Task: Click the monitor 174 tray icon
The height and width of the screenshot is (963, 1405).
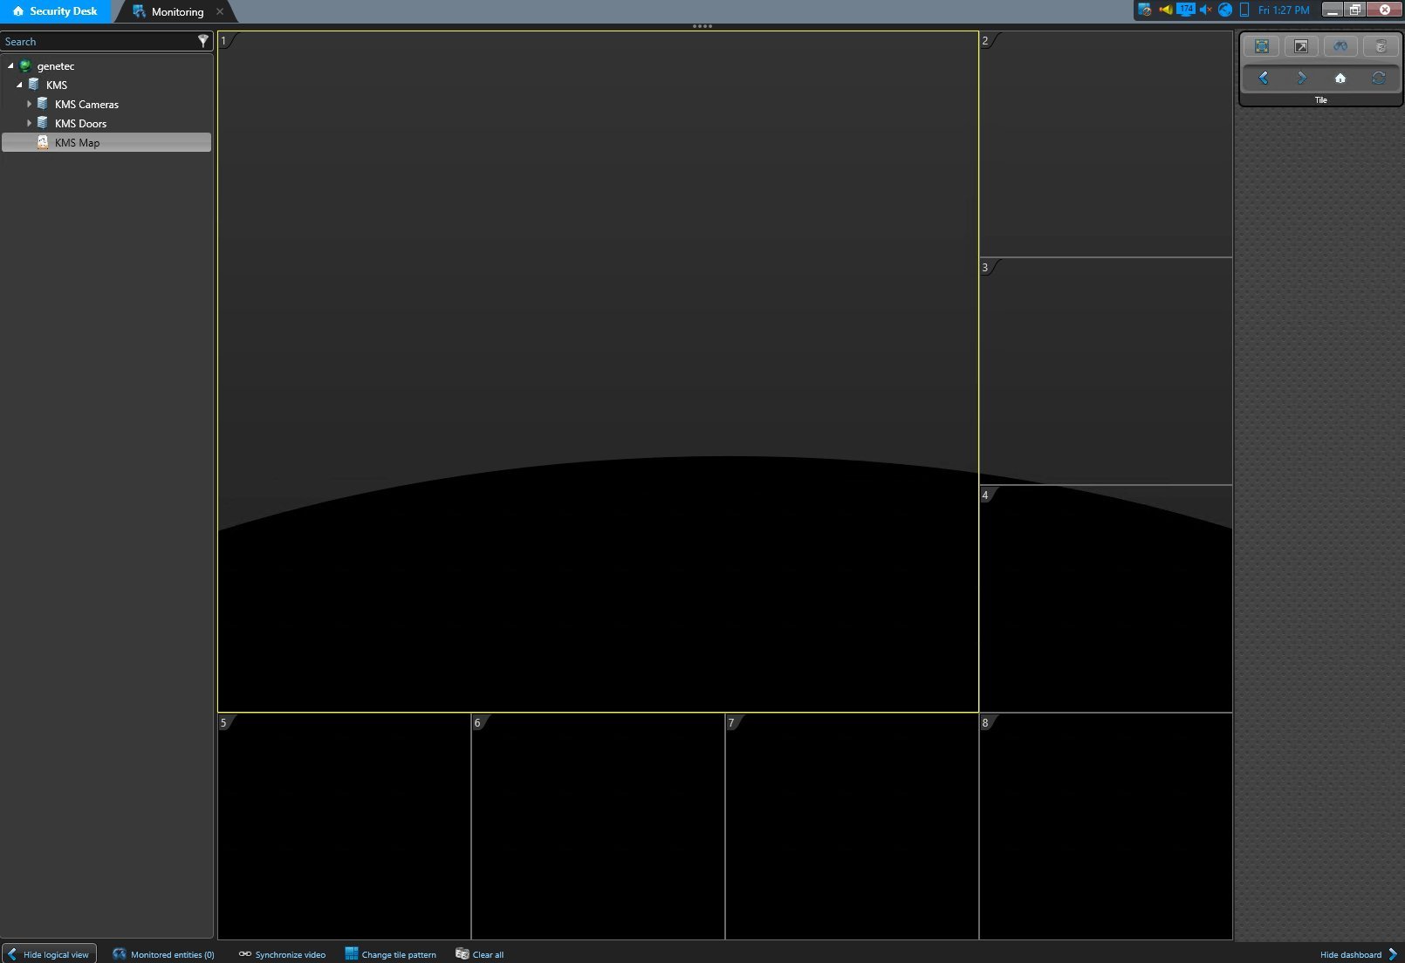Action: point(1185,10)
